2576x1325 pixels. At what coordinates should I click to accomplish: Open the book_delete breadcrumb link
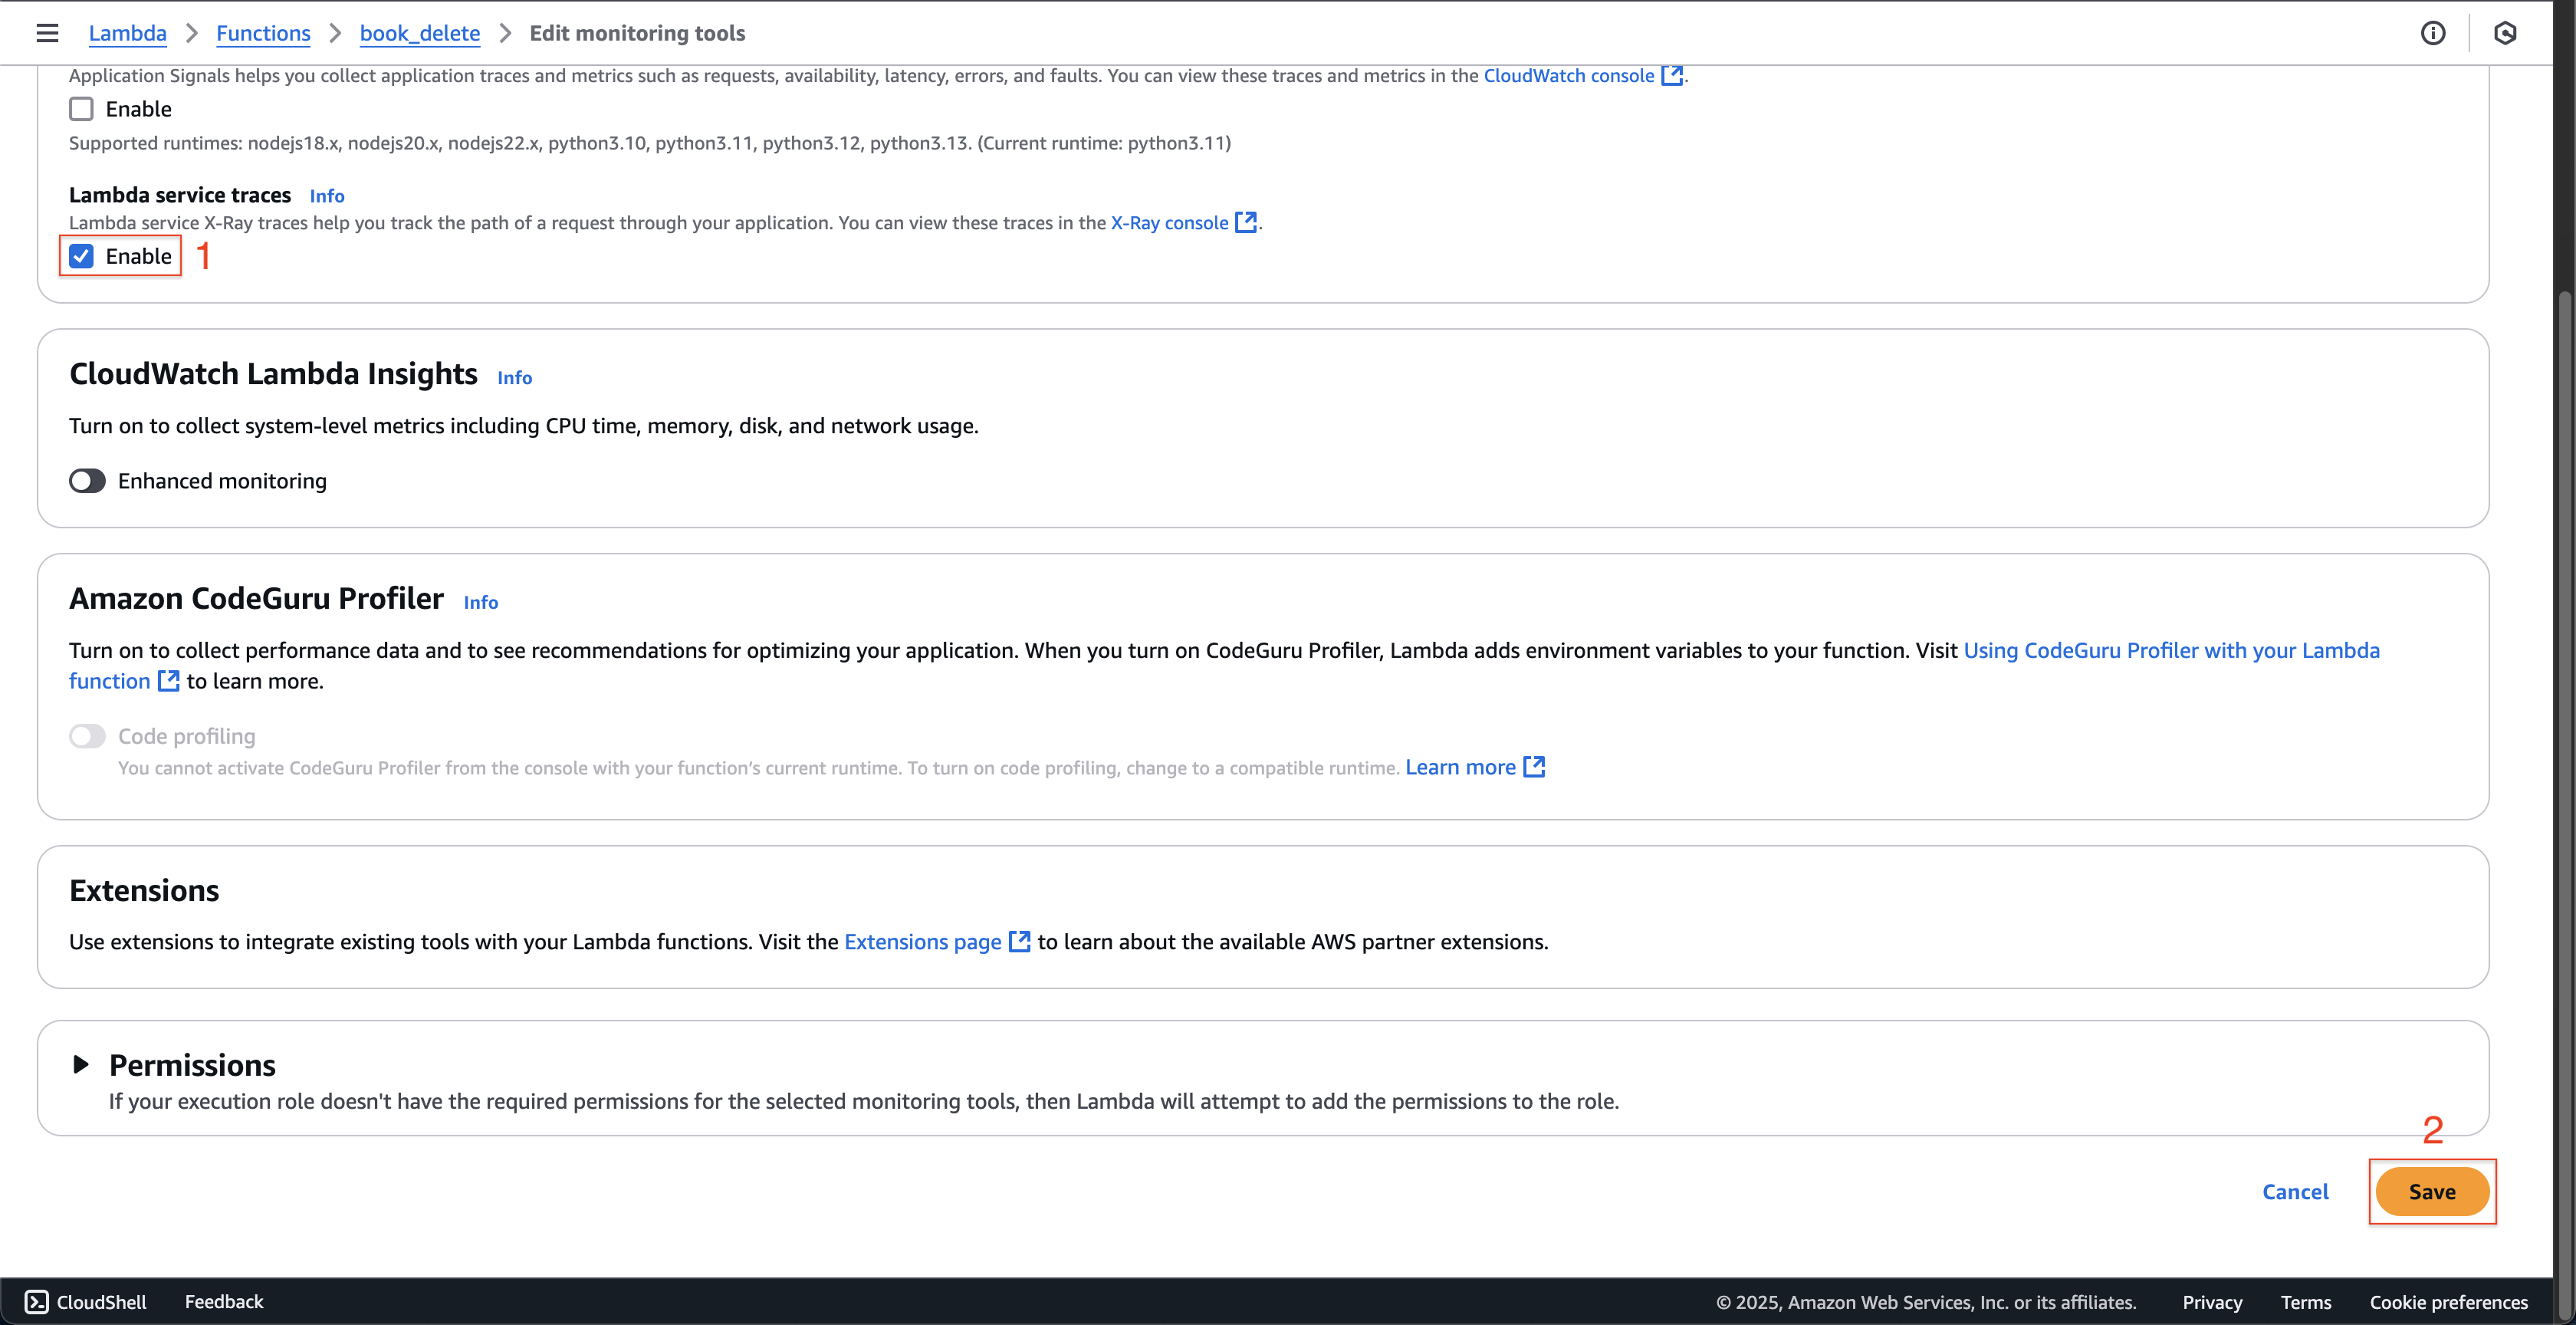(x=420, y=33)
